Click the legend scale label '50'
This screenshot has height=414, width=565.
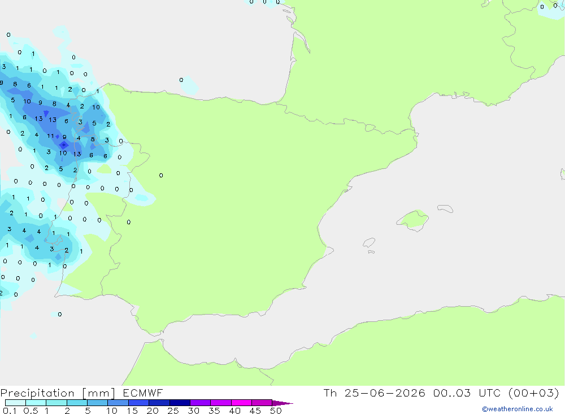point(276,411)
